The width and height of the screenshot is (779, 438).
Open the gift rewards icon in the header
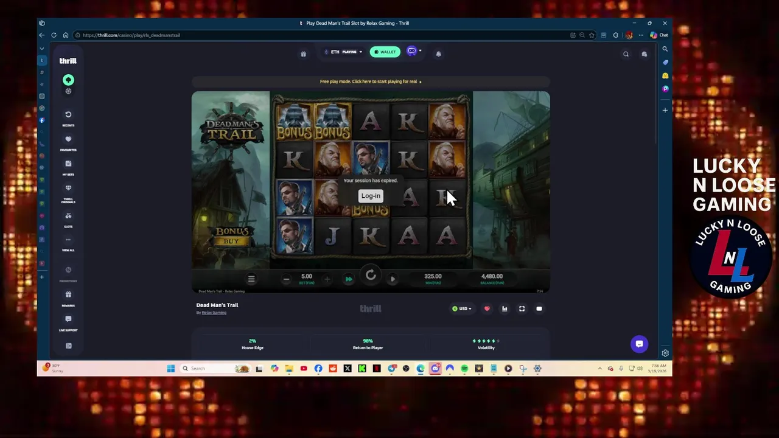[x=303, y=54]
